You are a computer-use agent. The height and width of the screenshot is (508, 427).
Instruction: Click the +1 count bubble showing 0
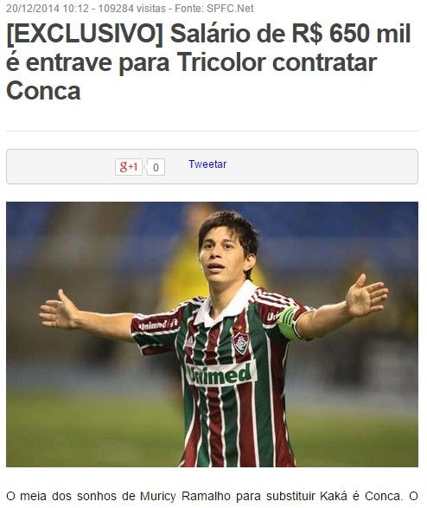point(156,167)
